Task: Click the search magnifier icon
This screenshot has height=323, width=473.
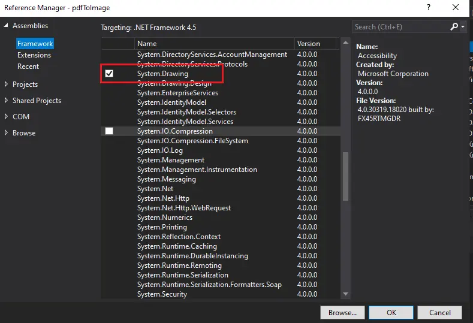Action: click(454, 27)
